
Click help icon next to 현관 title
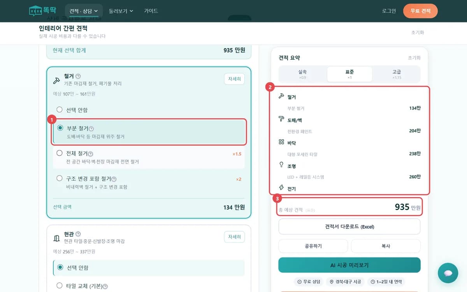[78, 234]
